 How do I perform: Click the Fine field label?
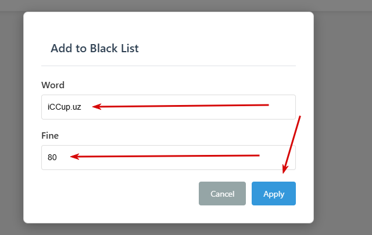click(50, 136)
